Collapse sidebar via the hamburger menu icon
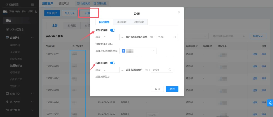 tap(33, 5)
